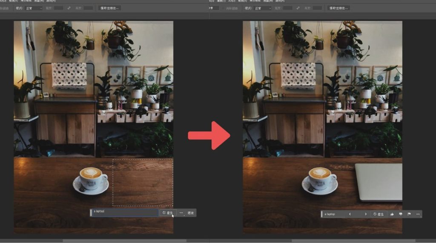436x243 pixels.
Task: Open the View (V) menu in the right window
Action: point(242,1)
